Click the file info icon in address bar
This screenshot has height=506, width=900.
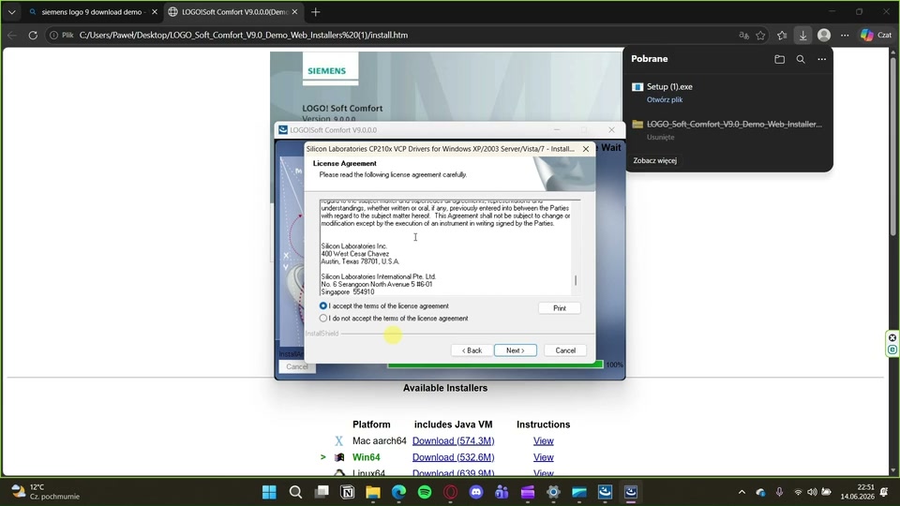[x=53, y=35]
